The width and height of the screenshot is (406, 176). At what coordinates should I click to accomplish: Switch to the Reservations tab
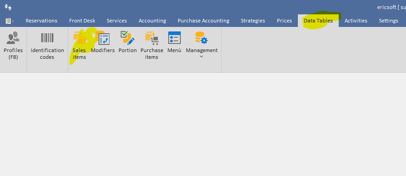(41, 21)
